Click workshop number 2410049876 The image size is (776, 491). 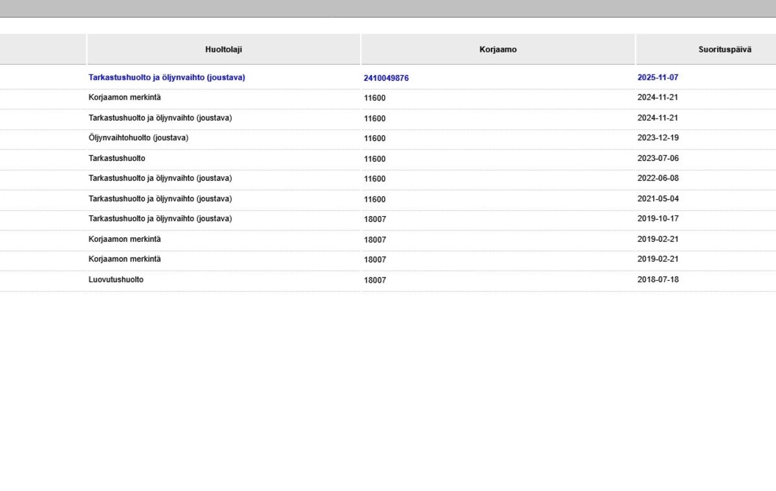coord(386,78)
